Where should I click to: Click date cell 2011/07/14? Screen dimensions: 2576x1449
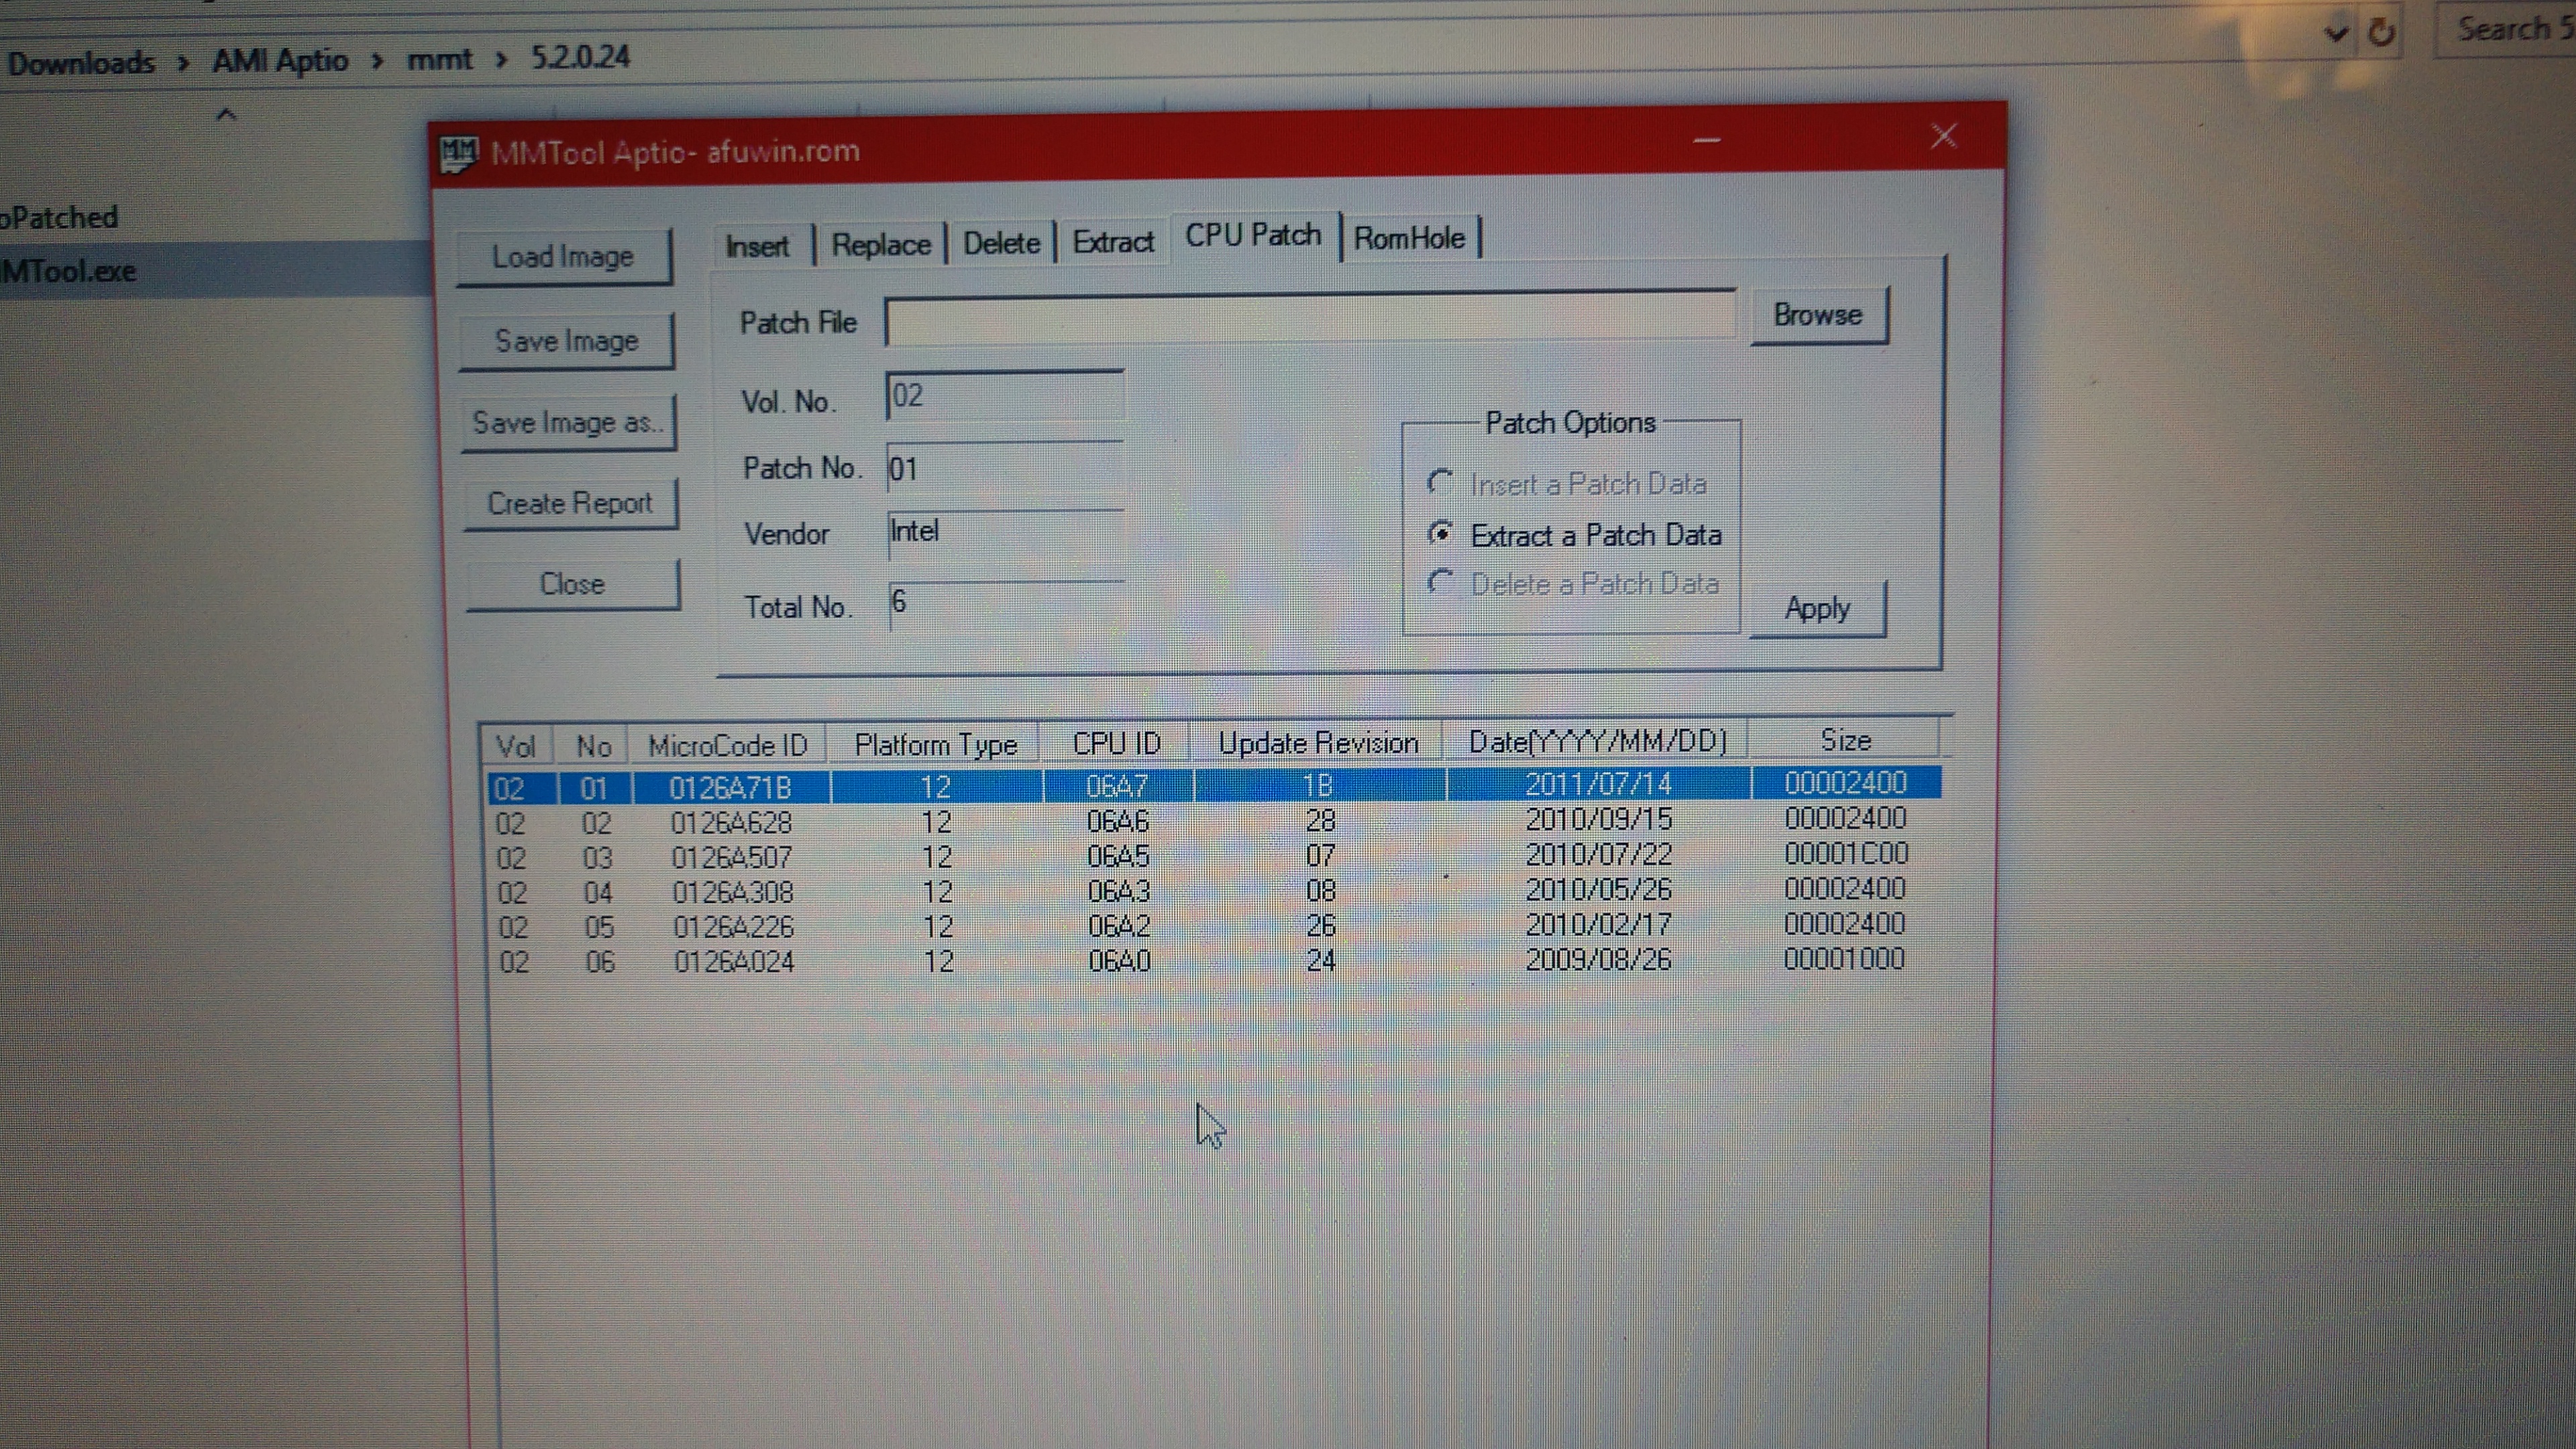pos(1598,783)
